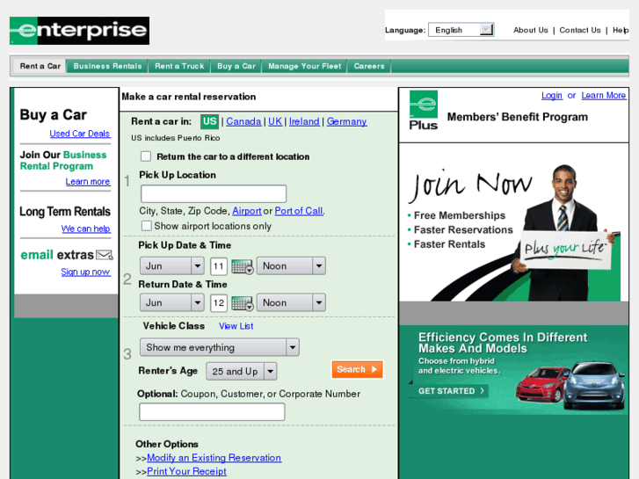Open the pick up month dropdown
The width and height of the screenshot is (639, 479).
point(172,265)
